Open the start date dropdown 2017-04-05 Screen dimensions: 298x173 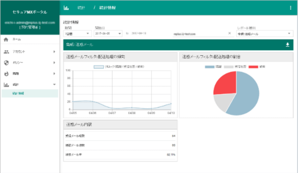coord(108,33)
